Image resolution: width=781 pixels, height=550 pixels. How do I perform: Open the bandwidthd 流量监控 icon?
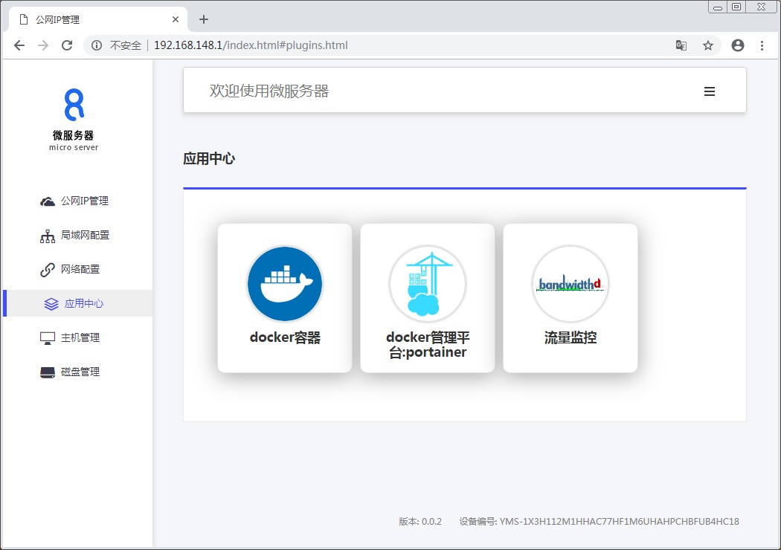(x=571, y=284)
